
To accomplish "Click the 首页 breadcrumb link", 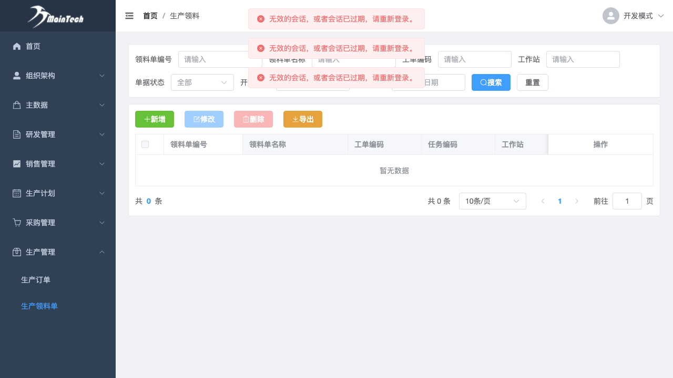I will (x=150, y=16).
